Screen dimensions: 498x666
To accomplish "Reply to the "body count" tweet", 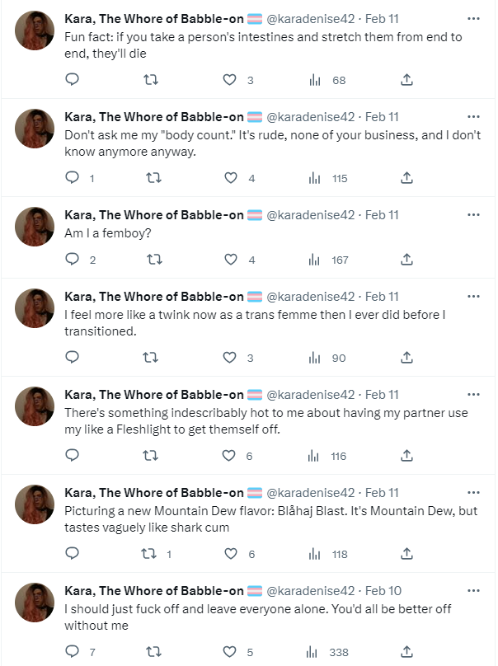I will 72,178.
